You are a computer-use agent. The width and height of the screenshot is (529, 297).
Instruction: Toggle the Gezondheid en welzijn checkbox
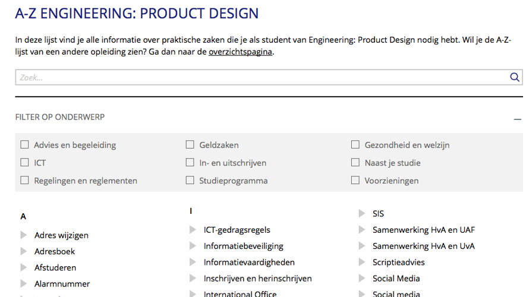point(355,145)
